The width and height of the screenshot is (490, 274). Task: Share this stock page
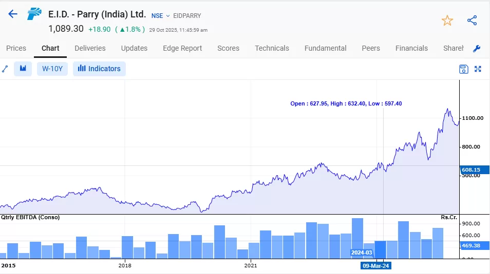[x=472, y=20]
